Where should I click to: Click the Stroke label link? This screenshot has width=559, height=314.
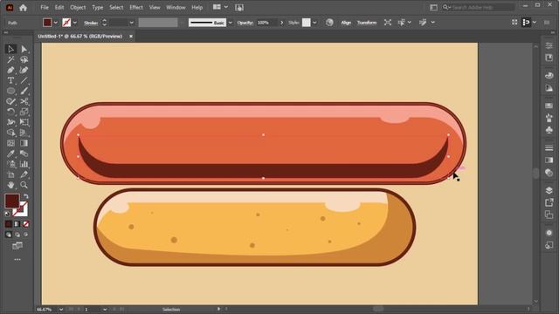click(91, 23)
